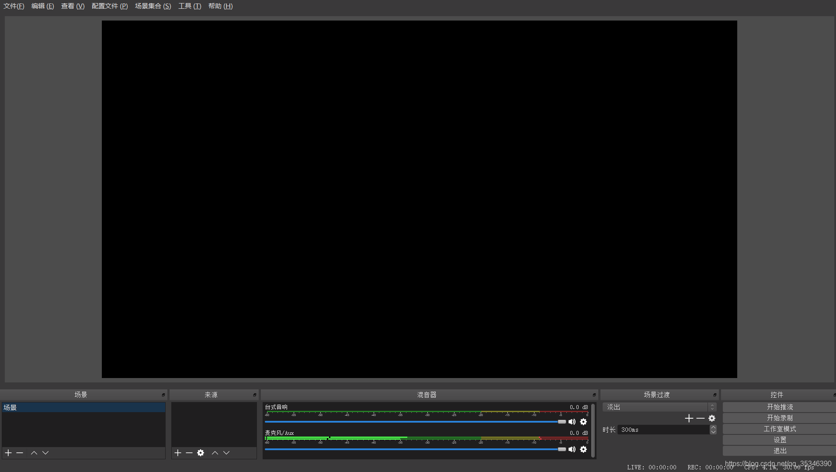Move scene down with arrow icon
This screenshot has height=472, width=836.
[x=45, y=453]
